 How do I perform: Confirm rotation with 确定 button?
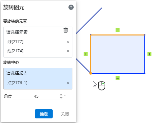click(x=44, y=114)
